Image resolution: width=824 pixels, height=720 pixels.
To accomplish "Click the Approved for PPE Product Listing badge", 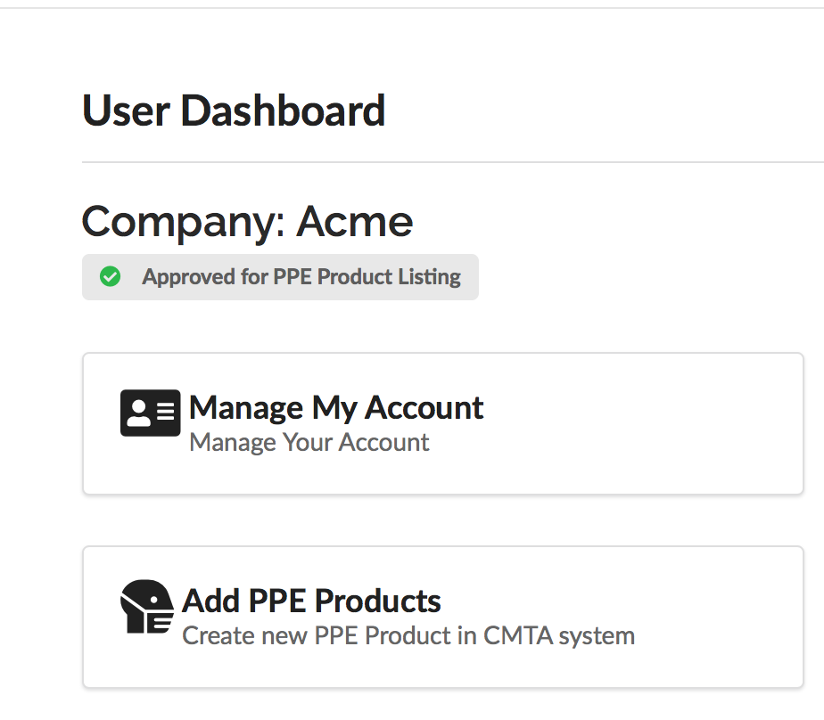I will tap(280, 277).
